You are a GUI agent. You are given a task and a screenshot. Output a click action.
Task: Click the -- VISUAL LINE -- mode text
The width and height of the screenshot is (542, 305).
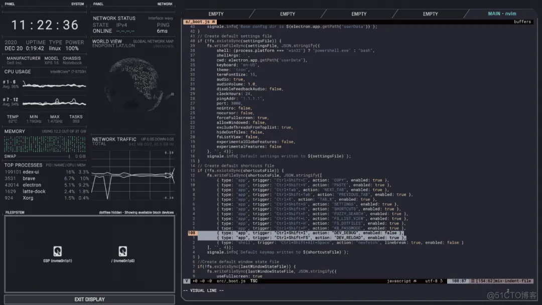coord(203,291)
